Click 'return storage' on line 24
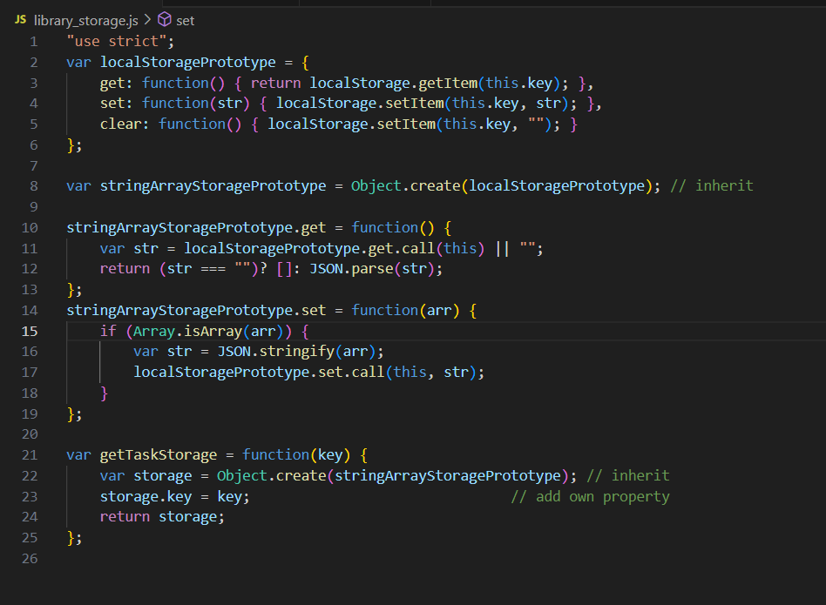Image resolution: width=826 pixels, height=605 pixels. pos(158,517)
